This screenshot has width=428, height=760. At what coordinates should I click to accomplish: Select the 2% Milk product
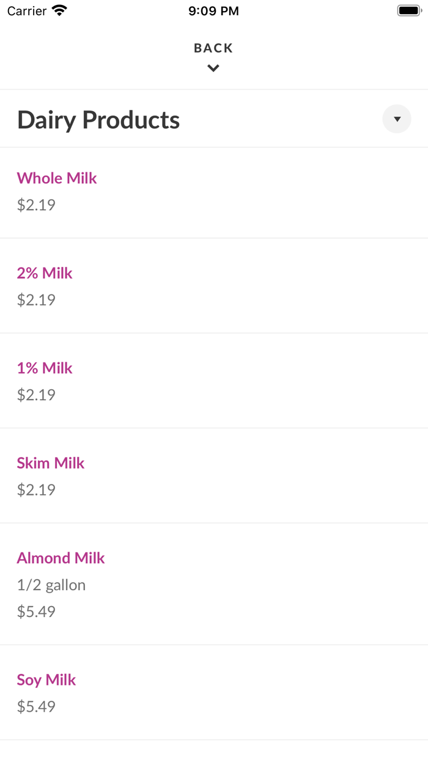[x=45, y=273]
